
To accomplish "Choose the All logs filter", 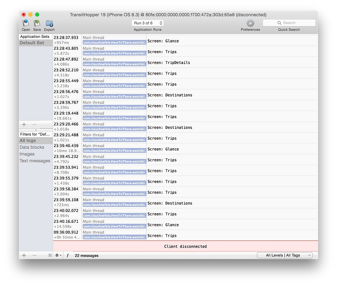I will tap(28, 141).
